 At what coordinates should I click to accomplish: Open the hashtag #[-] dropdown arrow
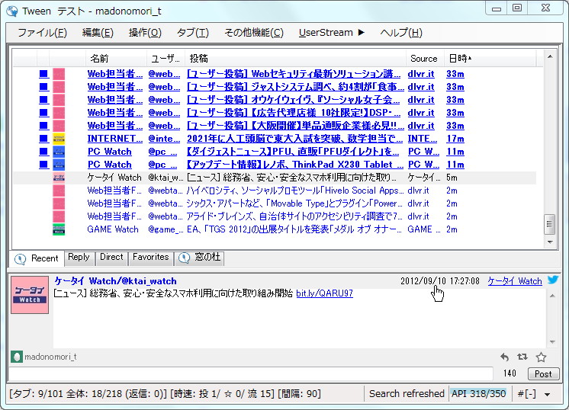547,395
